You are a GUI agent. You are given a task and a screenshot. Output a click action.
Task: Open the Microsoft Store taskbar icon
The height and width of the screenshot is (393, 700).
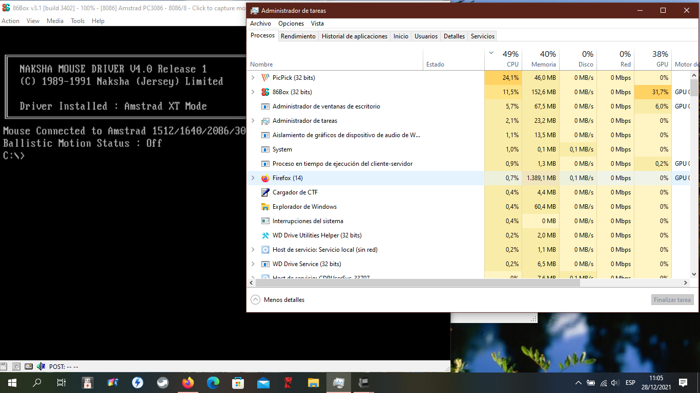(x=238, y=382)
